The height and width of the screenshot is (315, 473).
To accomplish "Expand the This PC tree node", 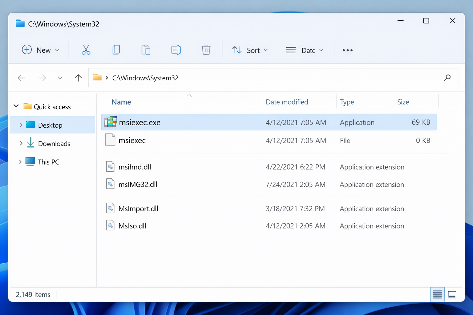I will coord(20,161).
